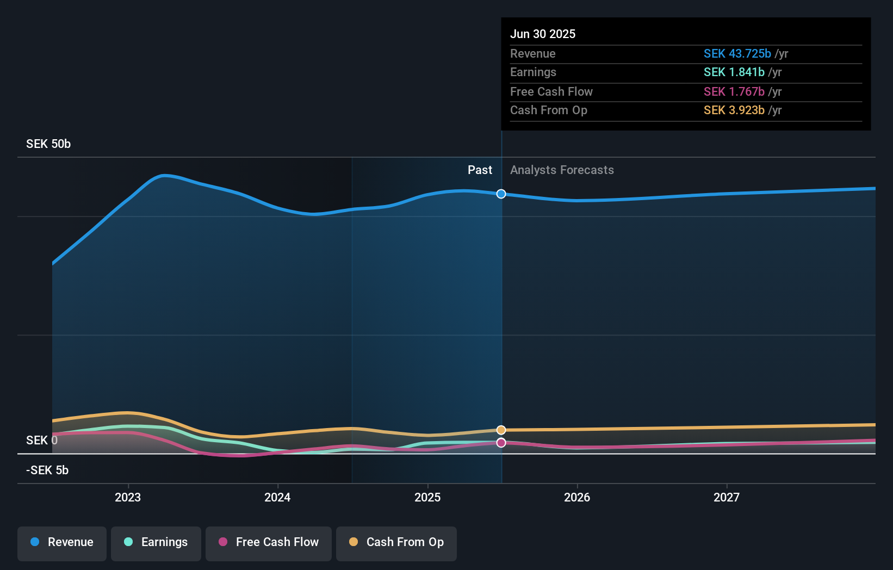Switch to the Analysts Forecasts section
893x570 pixels.
tap(562, 170)
